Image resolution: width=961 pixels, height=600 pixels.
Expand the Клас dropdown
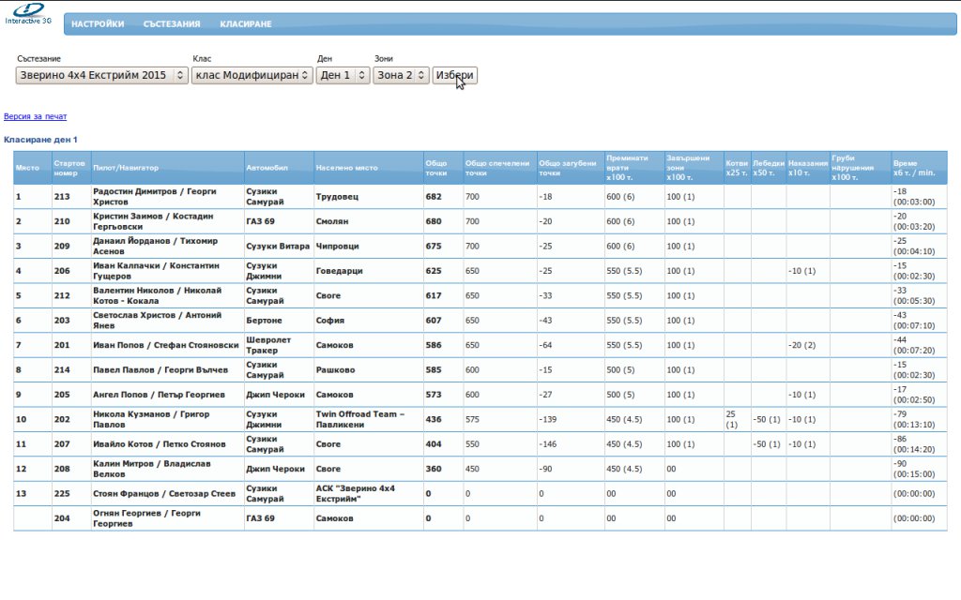tap(252, 75)
